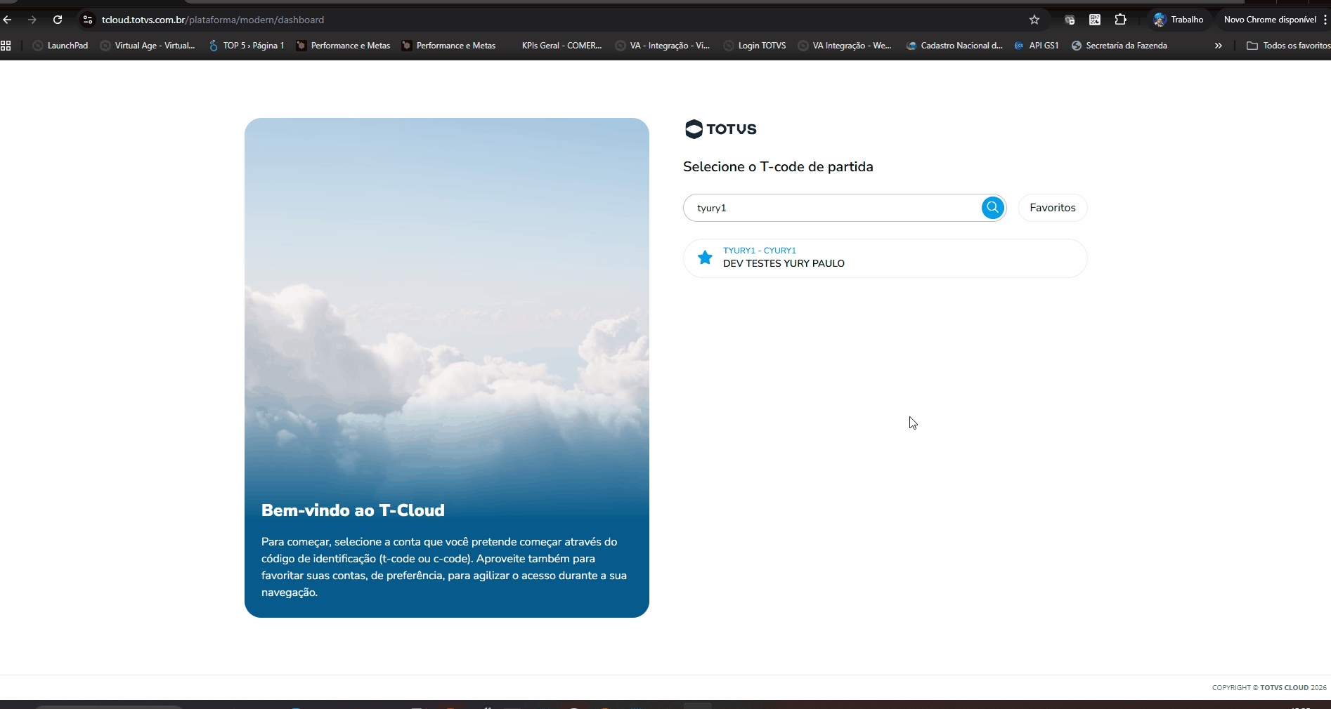Screen dimensions: 1331x709
Task: Open the Cadastro Nacional bookmark
Action: tap(954, 46)
